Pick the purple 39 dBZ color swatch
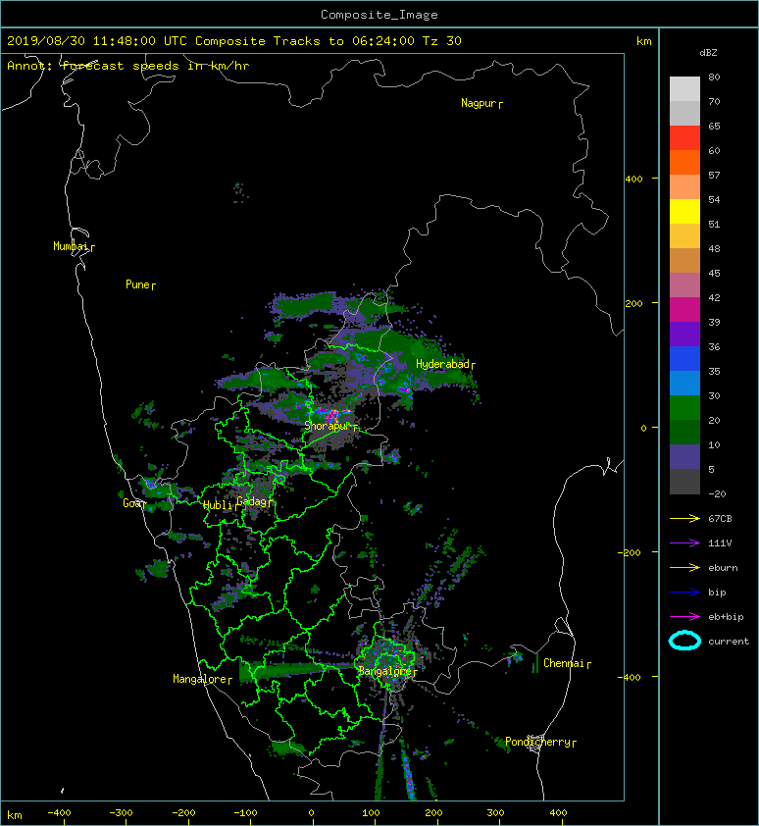759x826 pixels. pyautogui.click(x=684, y=334)
